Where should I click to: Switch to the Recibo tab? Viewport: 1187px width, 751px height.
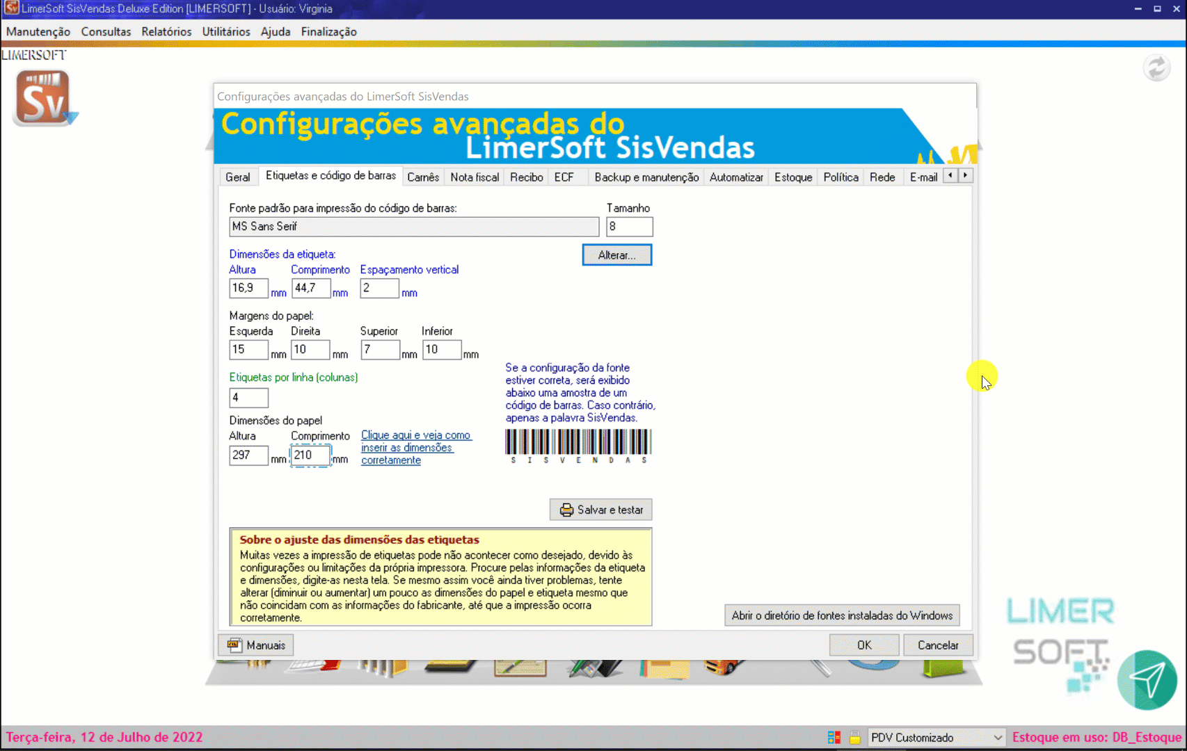[x=527, y=177]
